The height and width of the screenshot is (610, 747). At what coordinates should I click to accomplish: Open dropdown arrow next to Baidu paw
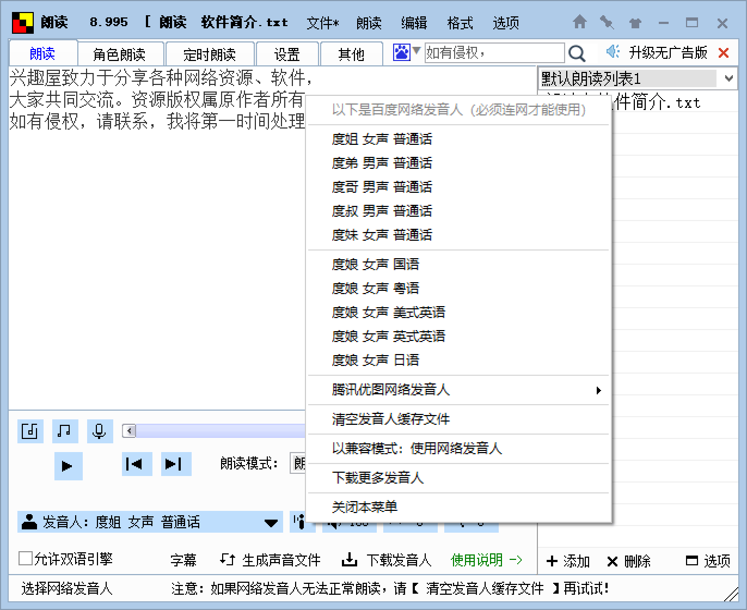click(x=417, y=51)
